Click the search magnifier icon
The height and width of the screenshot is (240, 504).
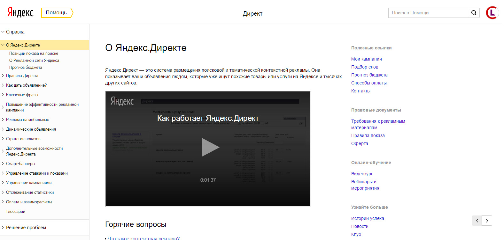coord(474,13)
